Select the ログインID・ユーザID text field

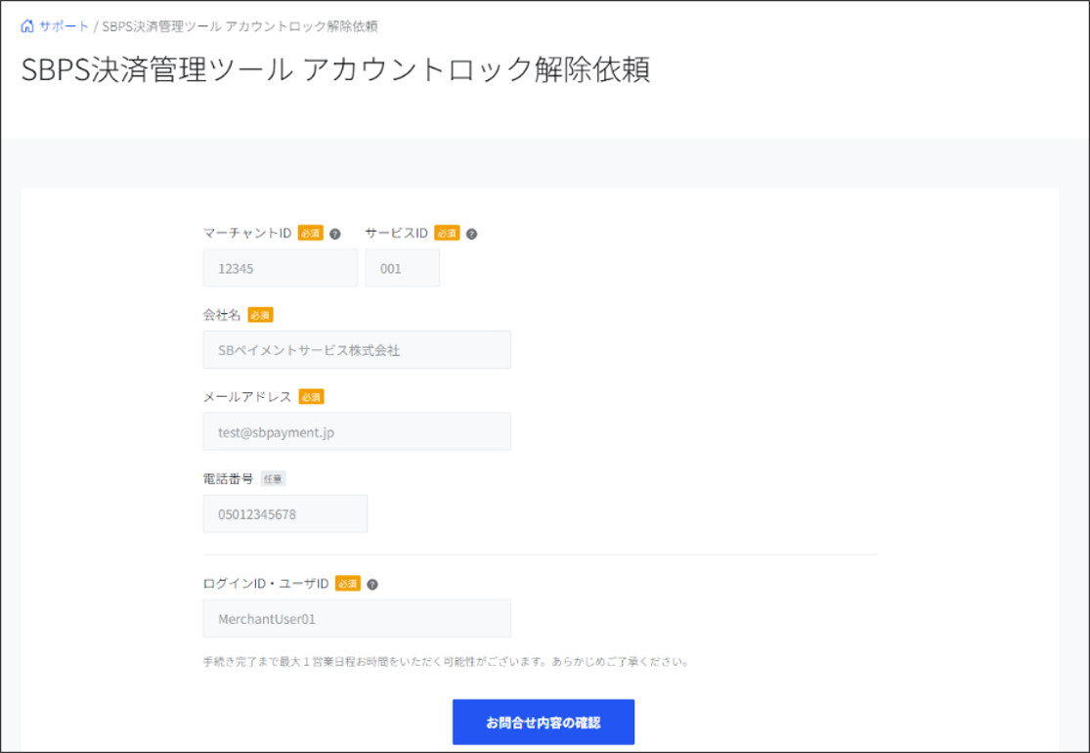(356, 619)
